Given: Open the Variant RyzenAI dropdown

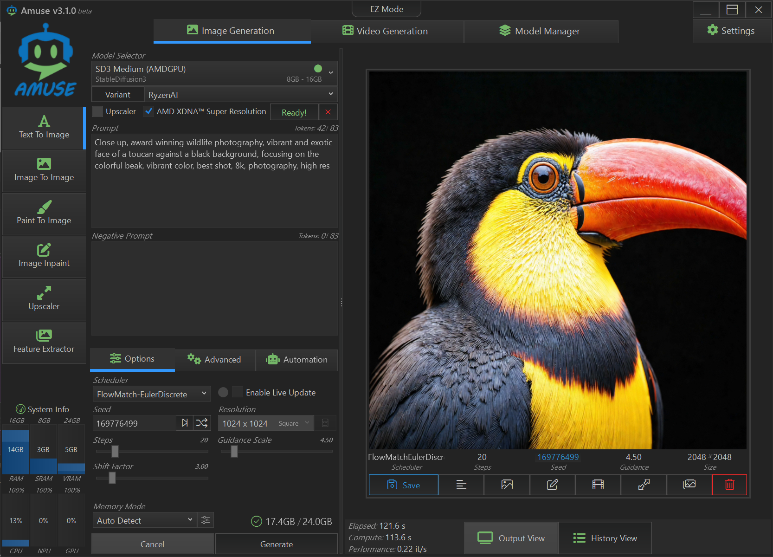Looking at the screenshot, I should coord(240,95).
